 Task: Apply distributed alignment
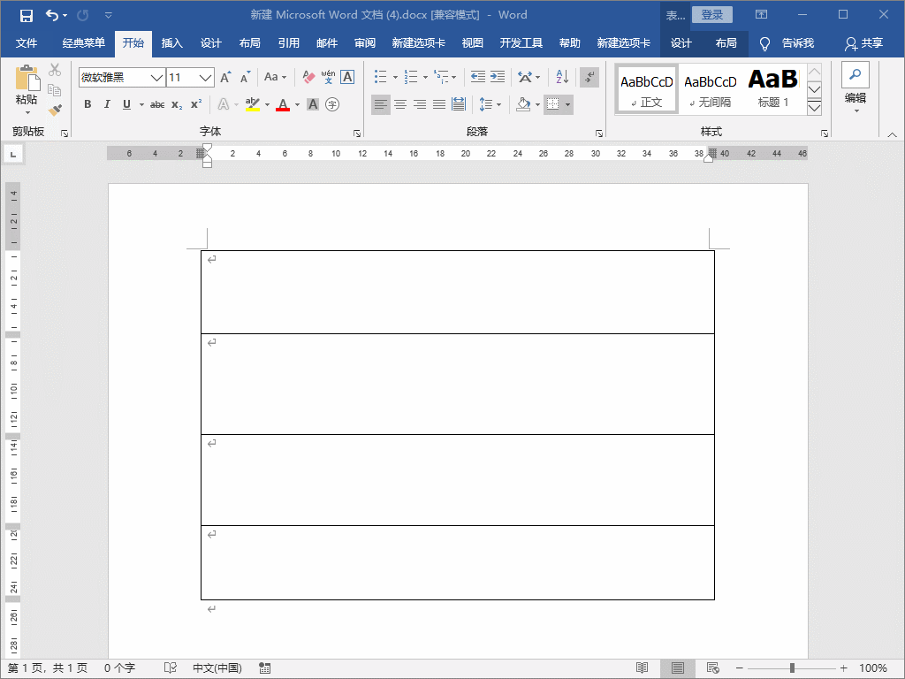coord(459,104)
